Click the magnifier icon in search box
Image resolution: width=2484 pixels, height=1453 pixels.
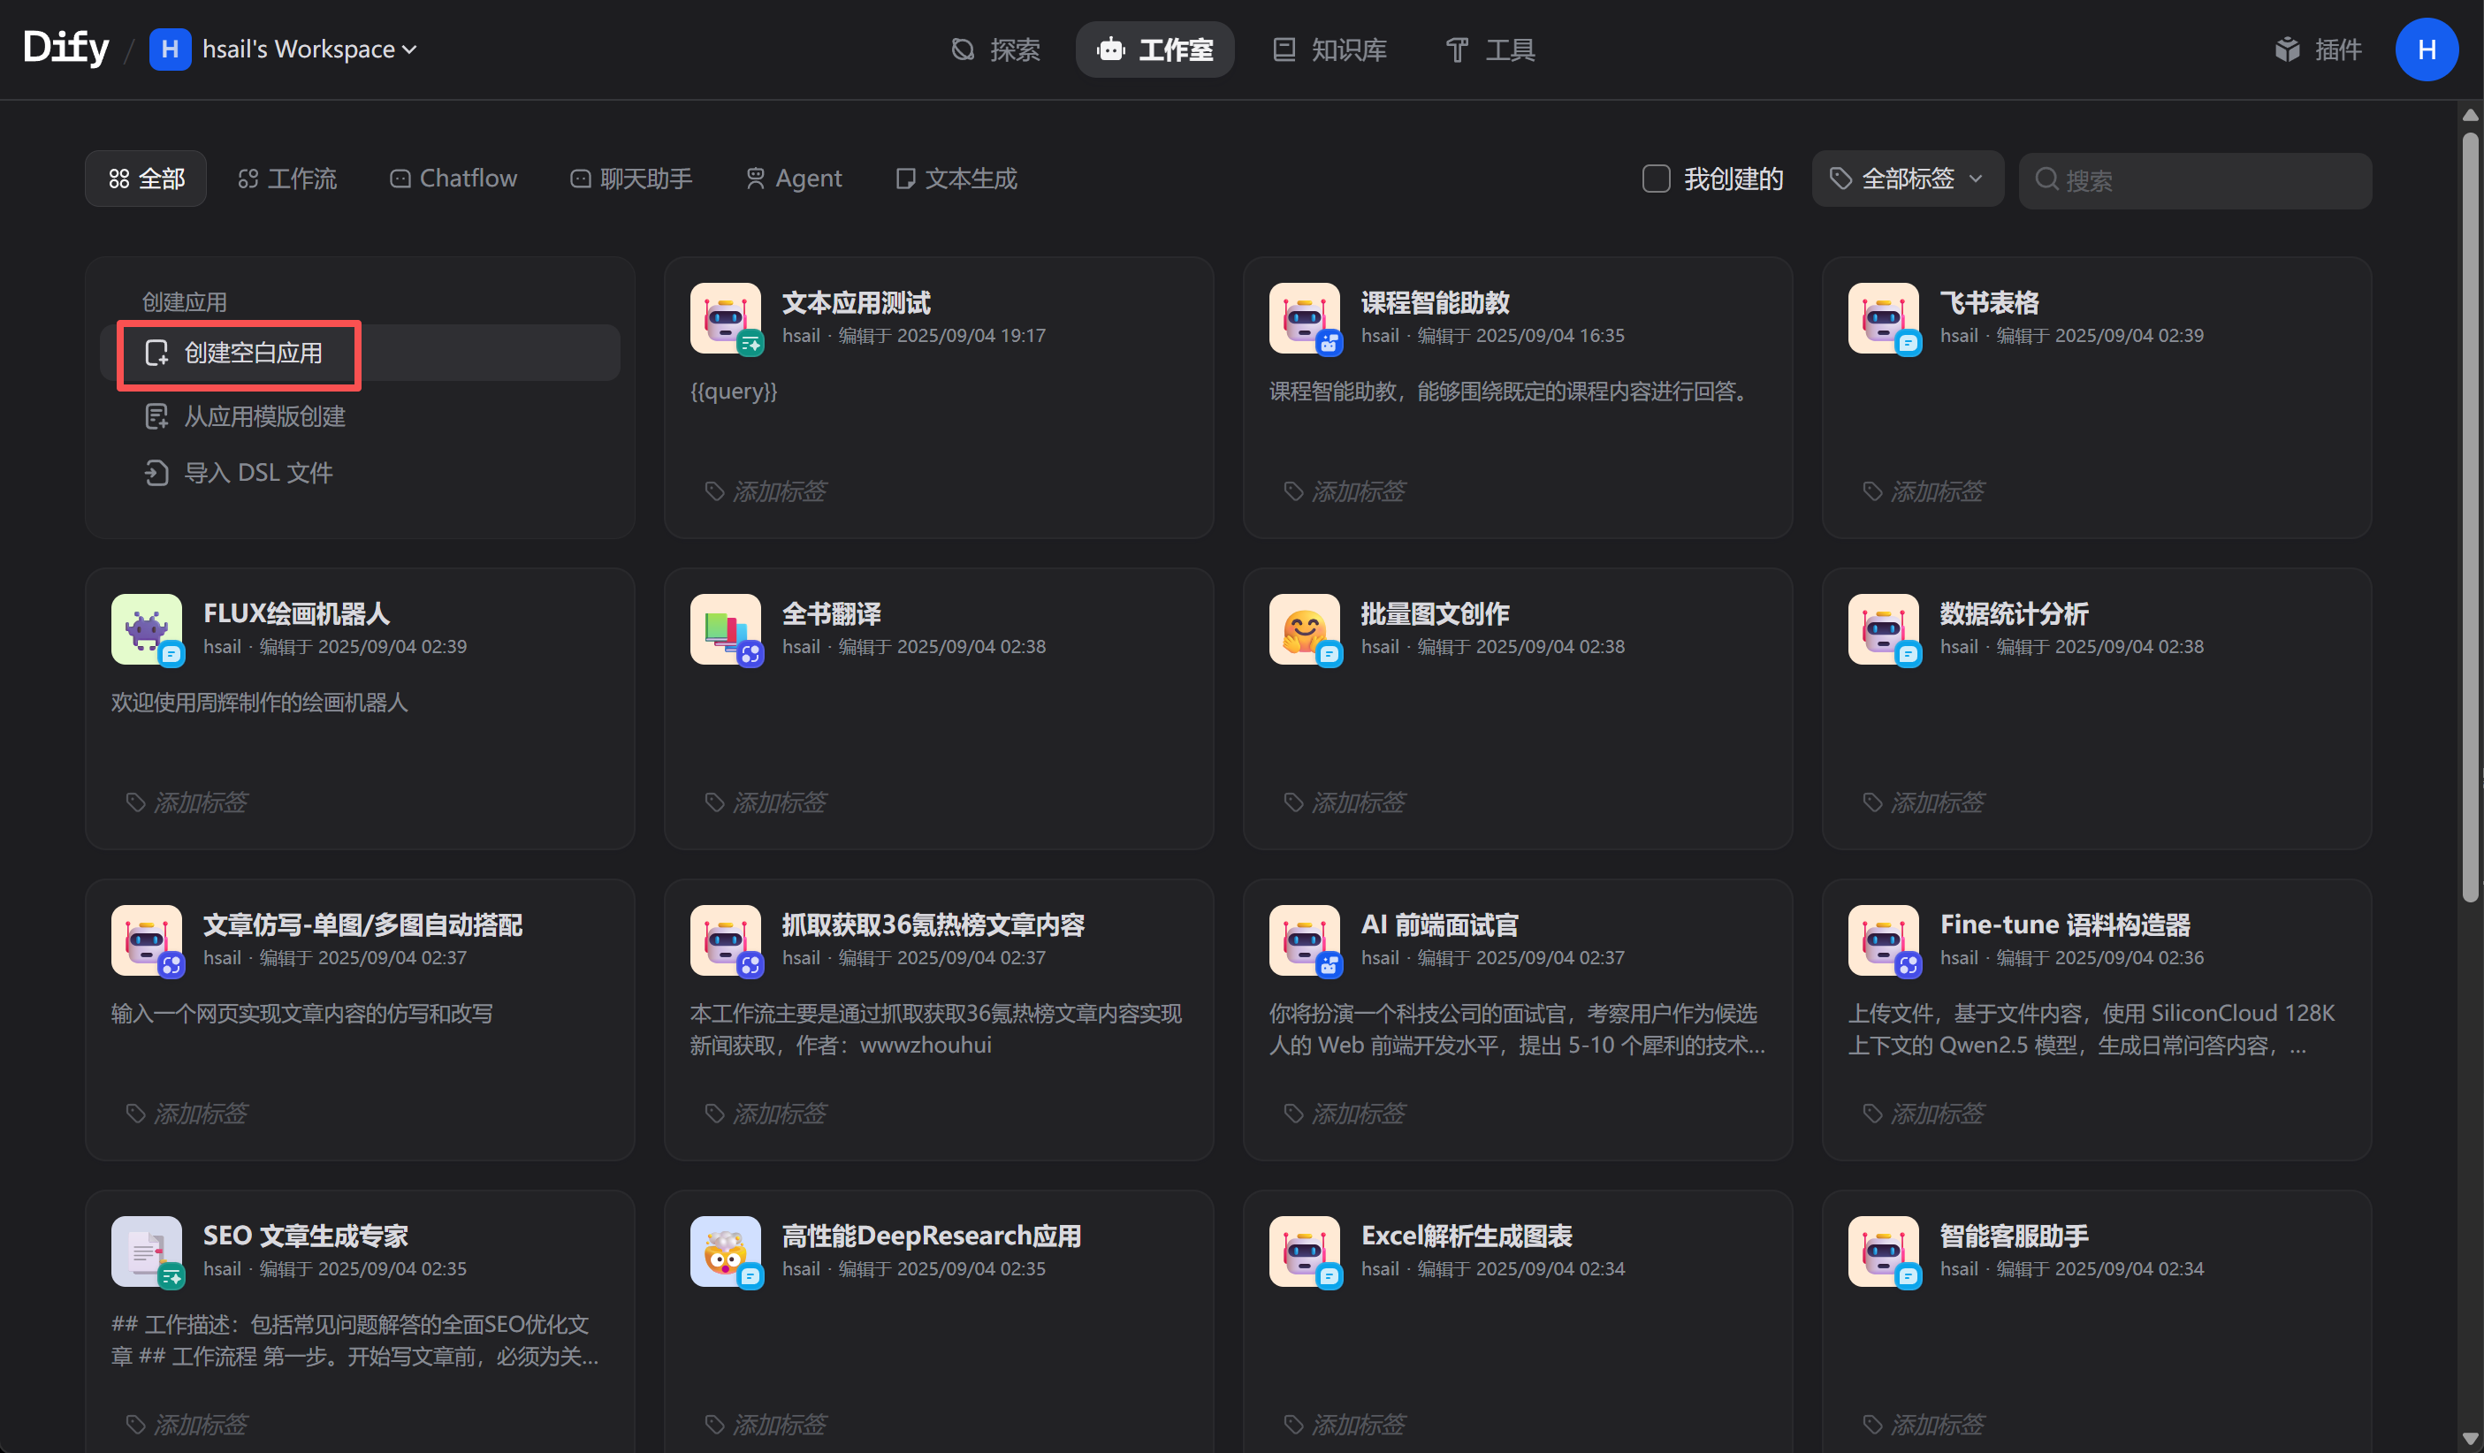click(x=2046, y=179)
